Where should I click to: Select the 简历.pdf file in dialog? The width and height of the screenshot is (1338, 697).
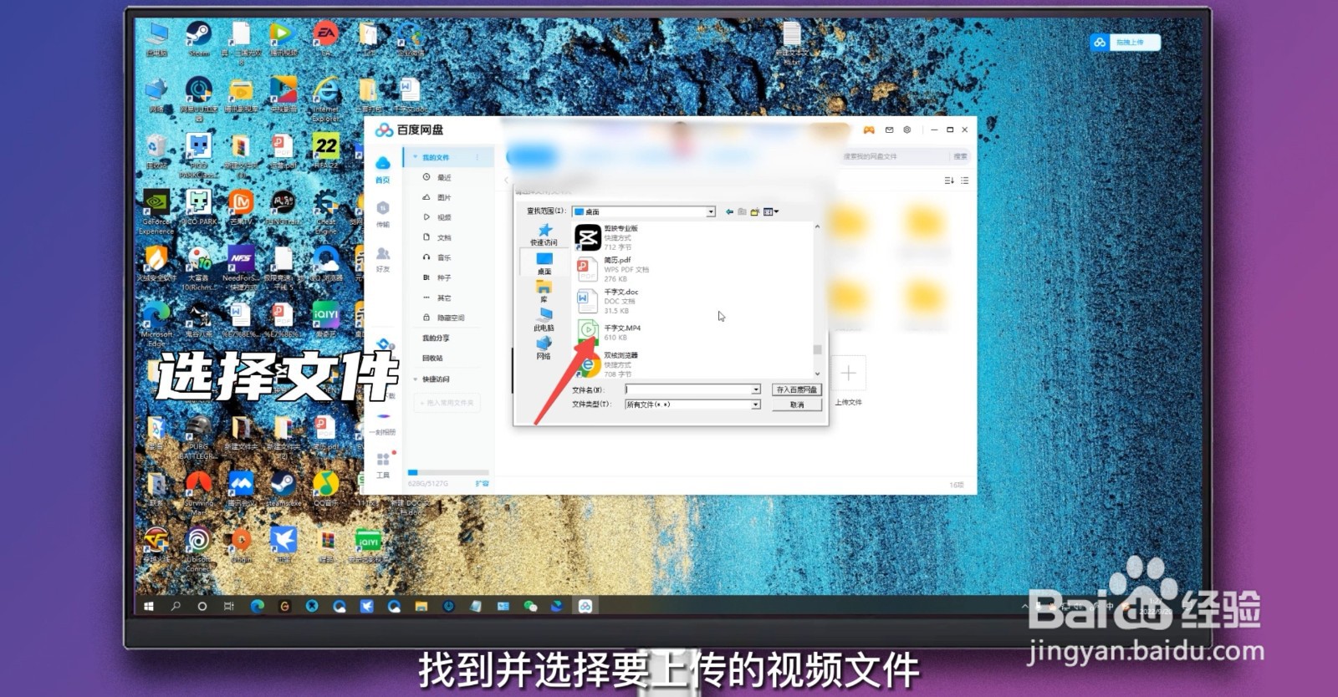tap(612, 269)
